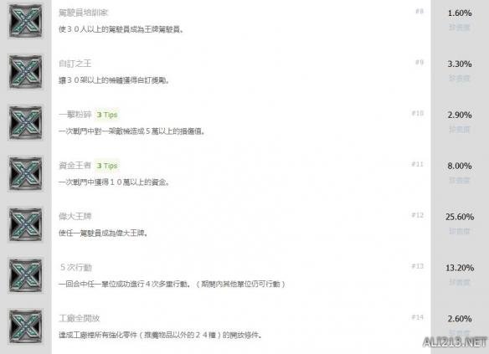Open the 駕駛員培訓家 trophy title link
The width and height of the screenshot is (489, 354).
tap(83, 13)
